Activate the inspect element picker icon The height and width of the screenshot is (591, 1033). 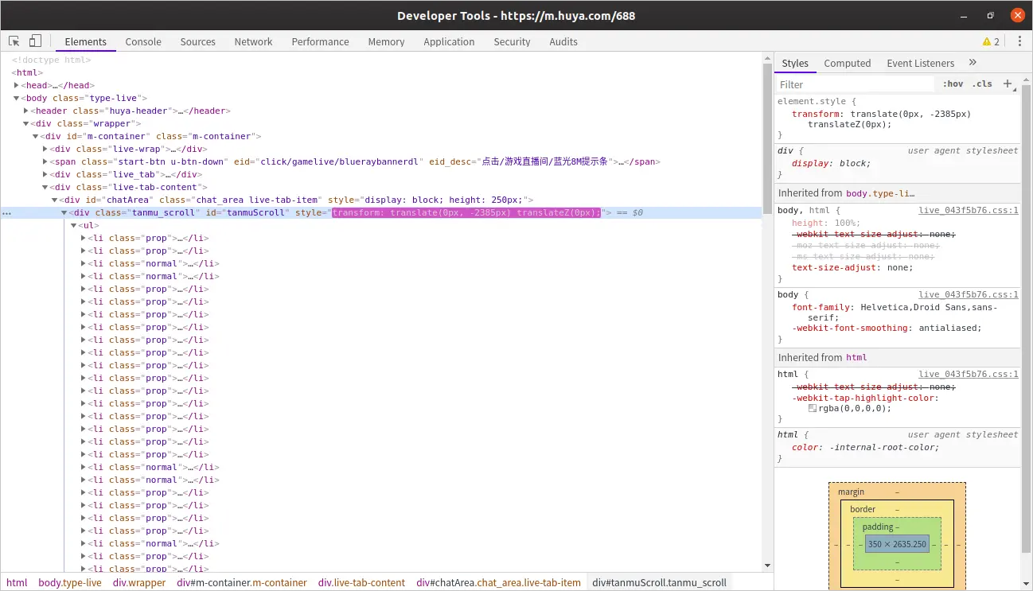pyautogui.click(x=14, y=41)
